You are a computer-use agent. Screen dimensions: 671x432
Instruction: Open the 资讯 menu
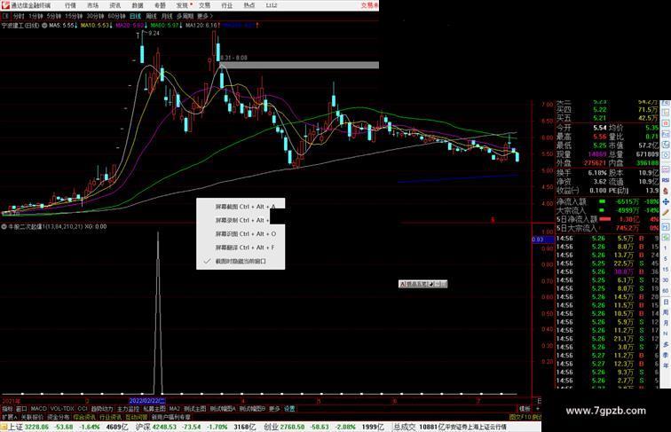114,5
